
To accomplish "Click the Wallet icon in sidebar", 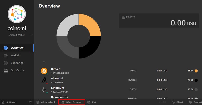I will [6, 55].
